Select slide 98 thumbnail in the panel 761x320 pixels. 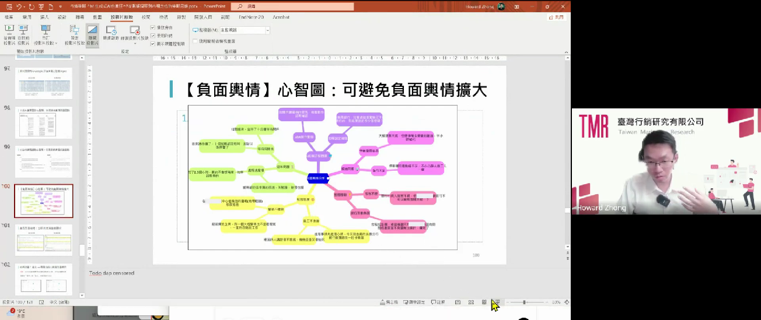44,124
